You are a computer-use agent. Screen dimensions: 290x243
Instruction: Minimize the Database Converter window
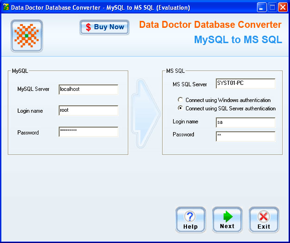click(262, 7)
